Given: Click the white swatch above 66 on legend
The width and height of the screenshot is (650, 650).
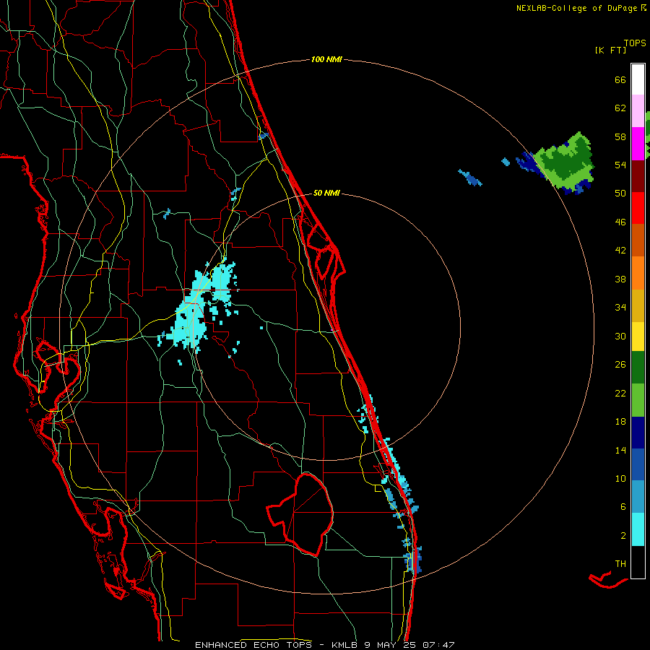Looking at the screenshot, I should click(638, 79).
